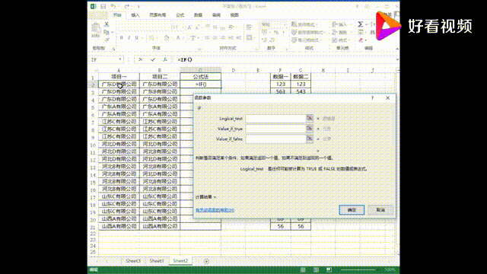This screenshot has width=487, height=274.
Task: Collapse dialog via Logical_test range selector icon
Action: point(310,119)
